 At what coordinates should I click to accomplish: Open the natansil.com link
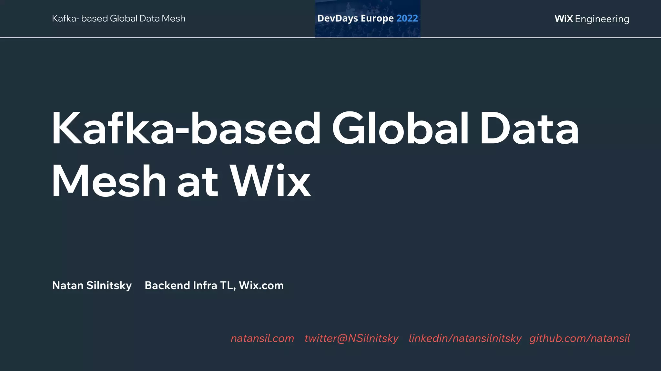pos(262,338)
